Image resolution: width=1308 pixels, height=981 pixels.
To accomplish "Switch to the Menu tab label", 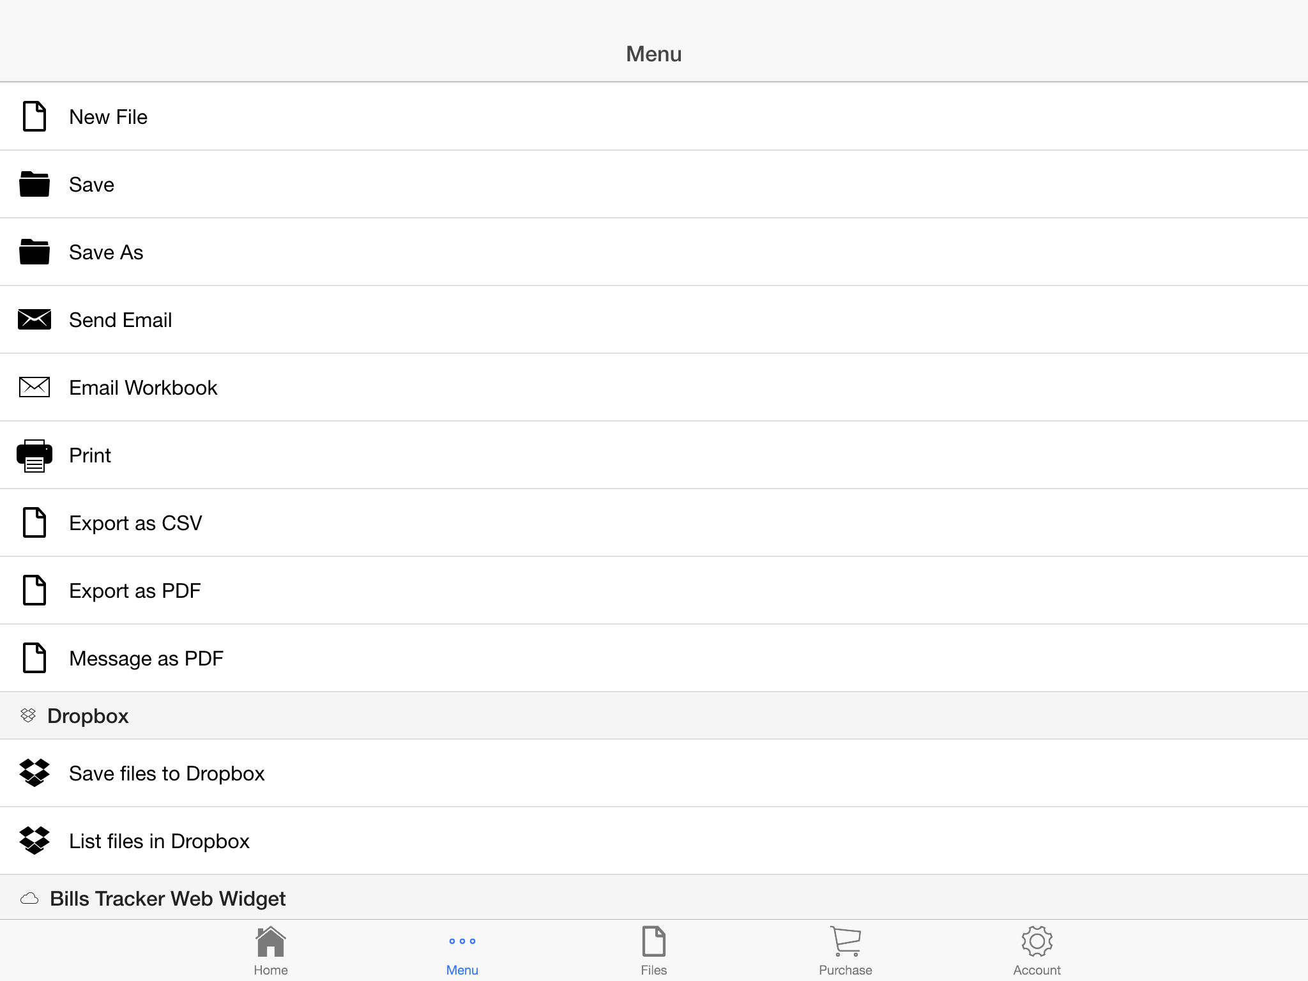I will tap(462, 970).
